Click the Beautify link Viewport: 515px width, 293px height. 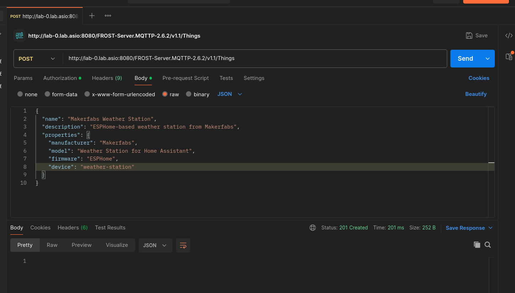tap(476, 94)
